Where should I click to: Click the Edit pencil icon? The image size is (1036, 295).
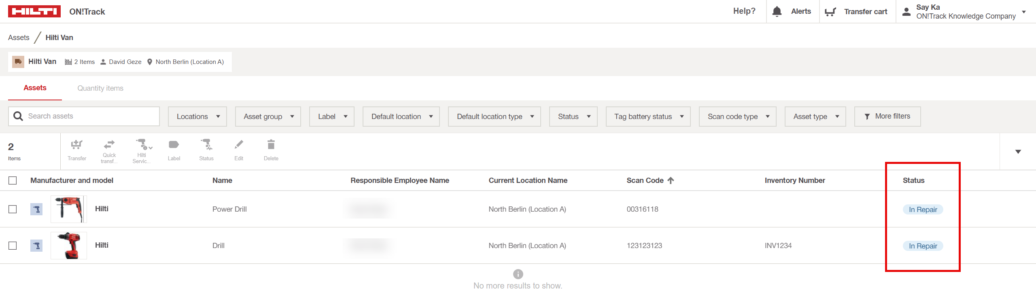239,145
